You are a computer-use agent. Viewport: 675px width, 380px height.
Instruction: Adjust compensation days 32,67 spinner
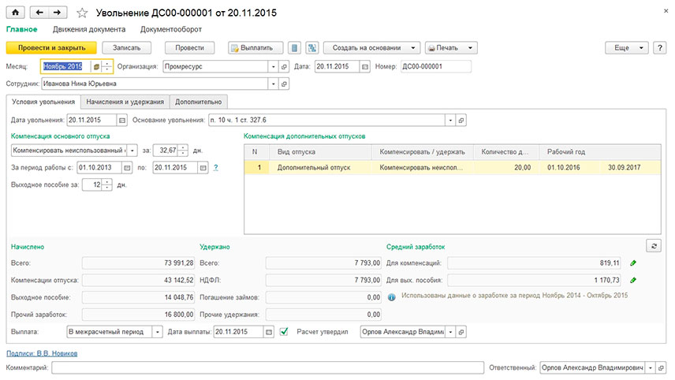[x=183, y=151]
